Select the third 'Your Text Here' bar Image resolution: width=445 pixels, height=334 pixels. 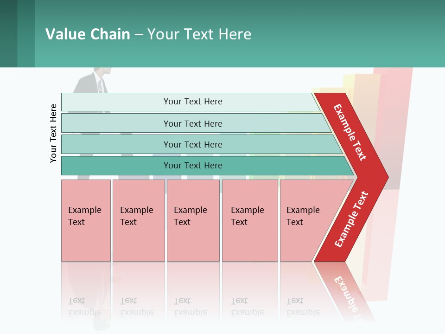192,144
